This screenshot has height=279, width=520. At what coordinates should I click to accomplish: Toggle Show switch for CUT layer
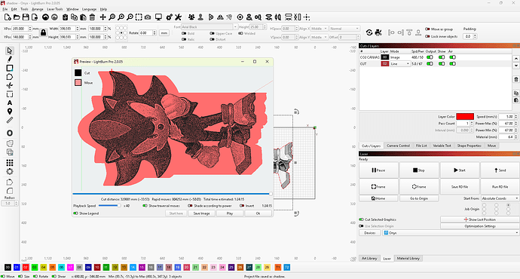coord(442,63)
